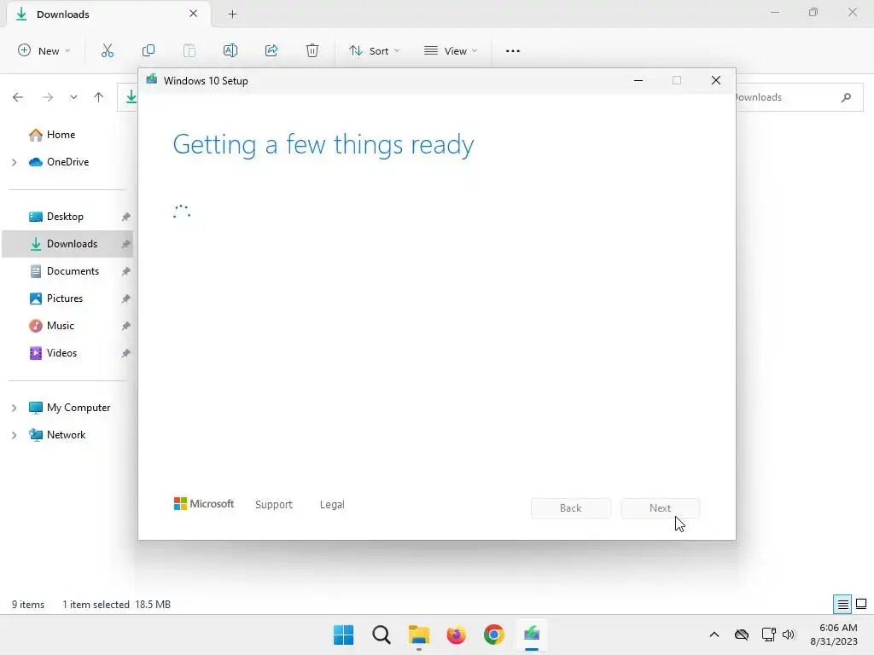The height and width of the screenshot is (655, 874).
Task: Add a new File Explorer tab
Action: [232, 14]
